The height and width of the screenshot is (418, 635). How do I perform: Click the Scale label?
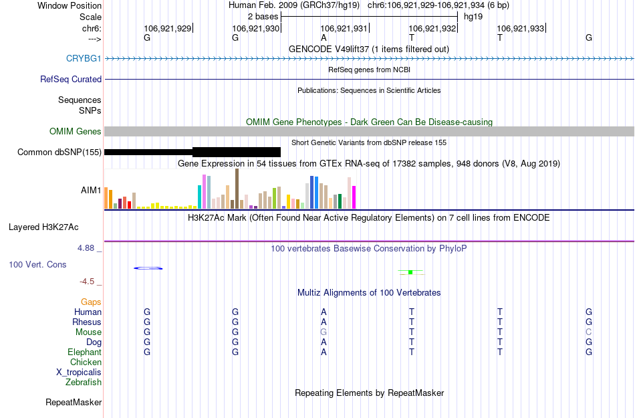point(90,17)
